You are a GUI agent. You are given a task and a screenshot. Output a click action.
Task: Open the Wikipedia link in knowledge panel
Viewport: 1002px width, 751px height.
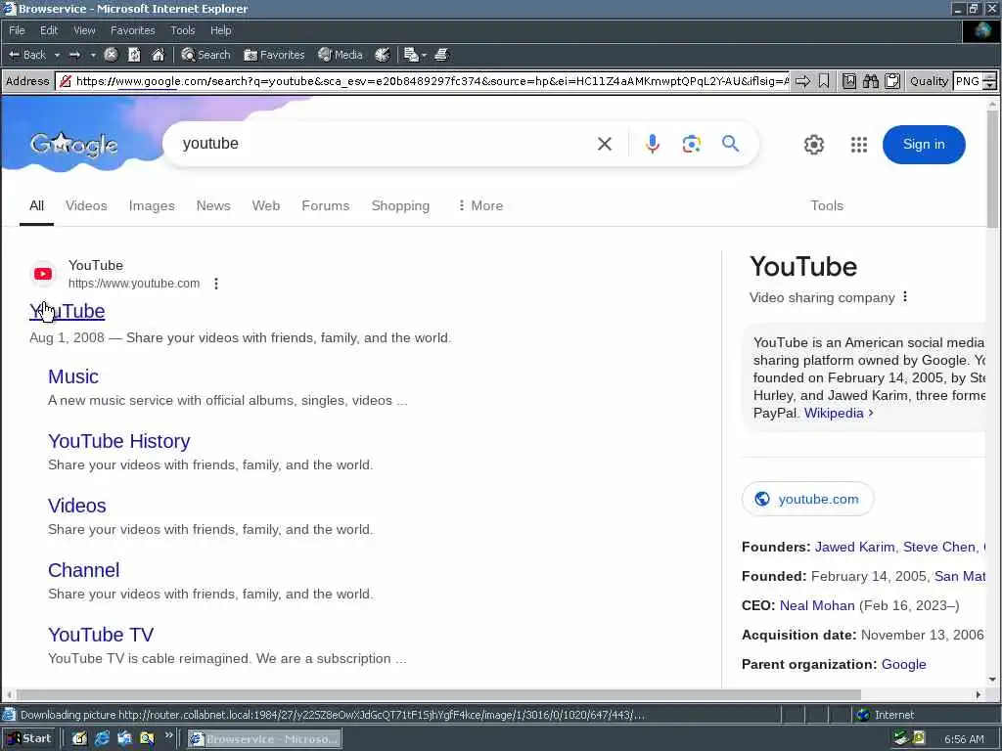(x=839, y=414)
